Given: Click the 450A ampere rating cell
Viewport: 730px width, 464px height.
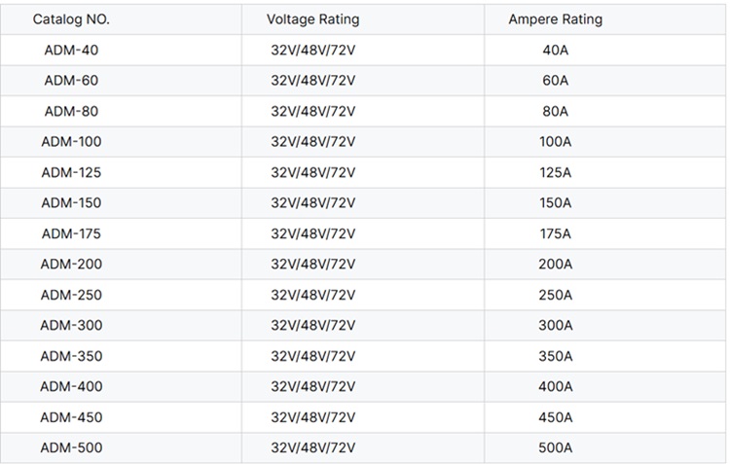Looking at the screenshot, I should click(x=555, y=417).
